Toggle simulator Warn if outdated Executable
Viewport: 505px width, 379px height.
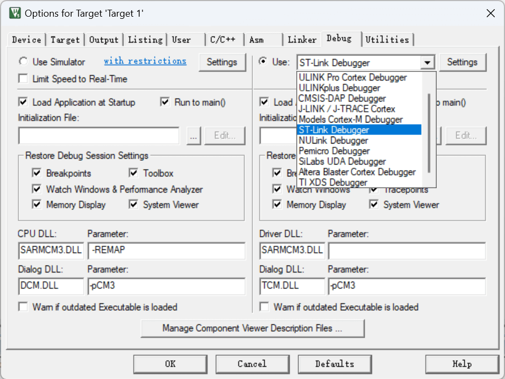(23, 306)
